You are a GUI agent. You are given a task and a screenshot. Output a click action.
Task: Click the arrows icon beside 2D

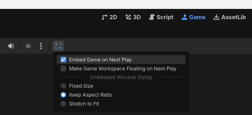[x=105, y=17]
